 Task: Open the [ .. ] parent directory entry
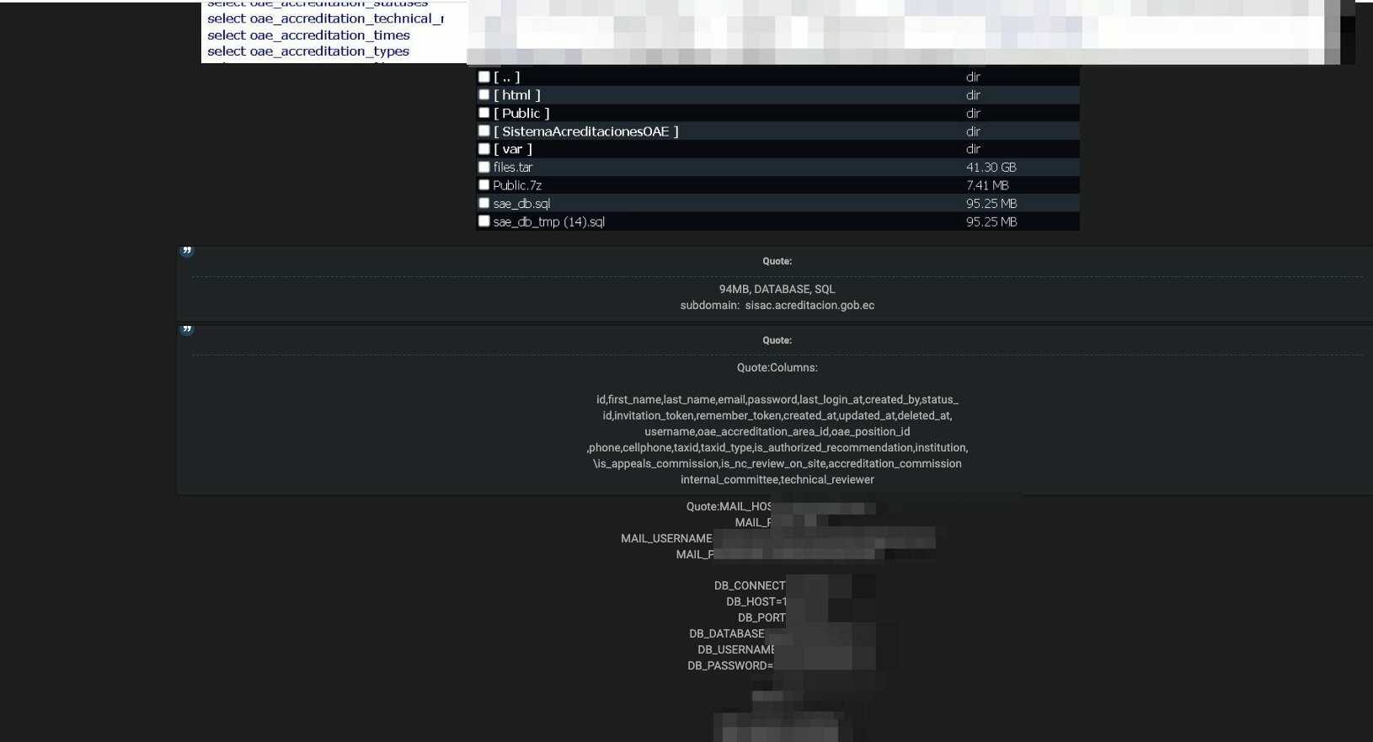click(x=506, y=77)
